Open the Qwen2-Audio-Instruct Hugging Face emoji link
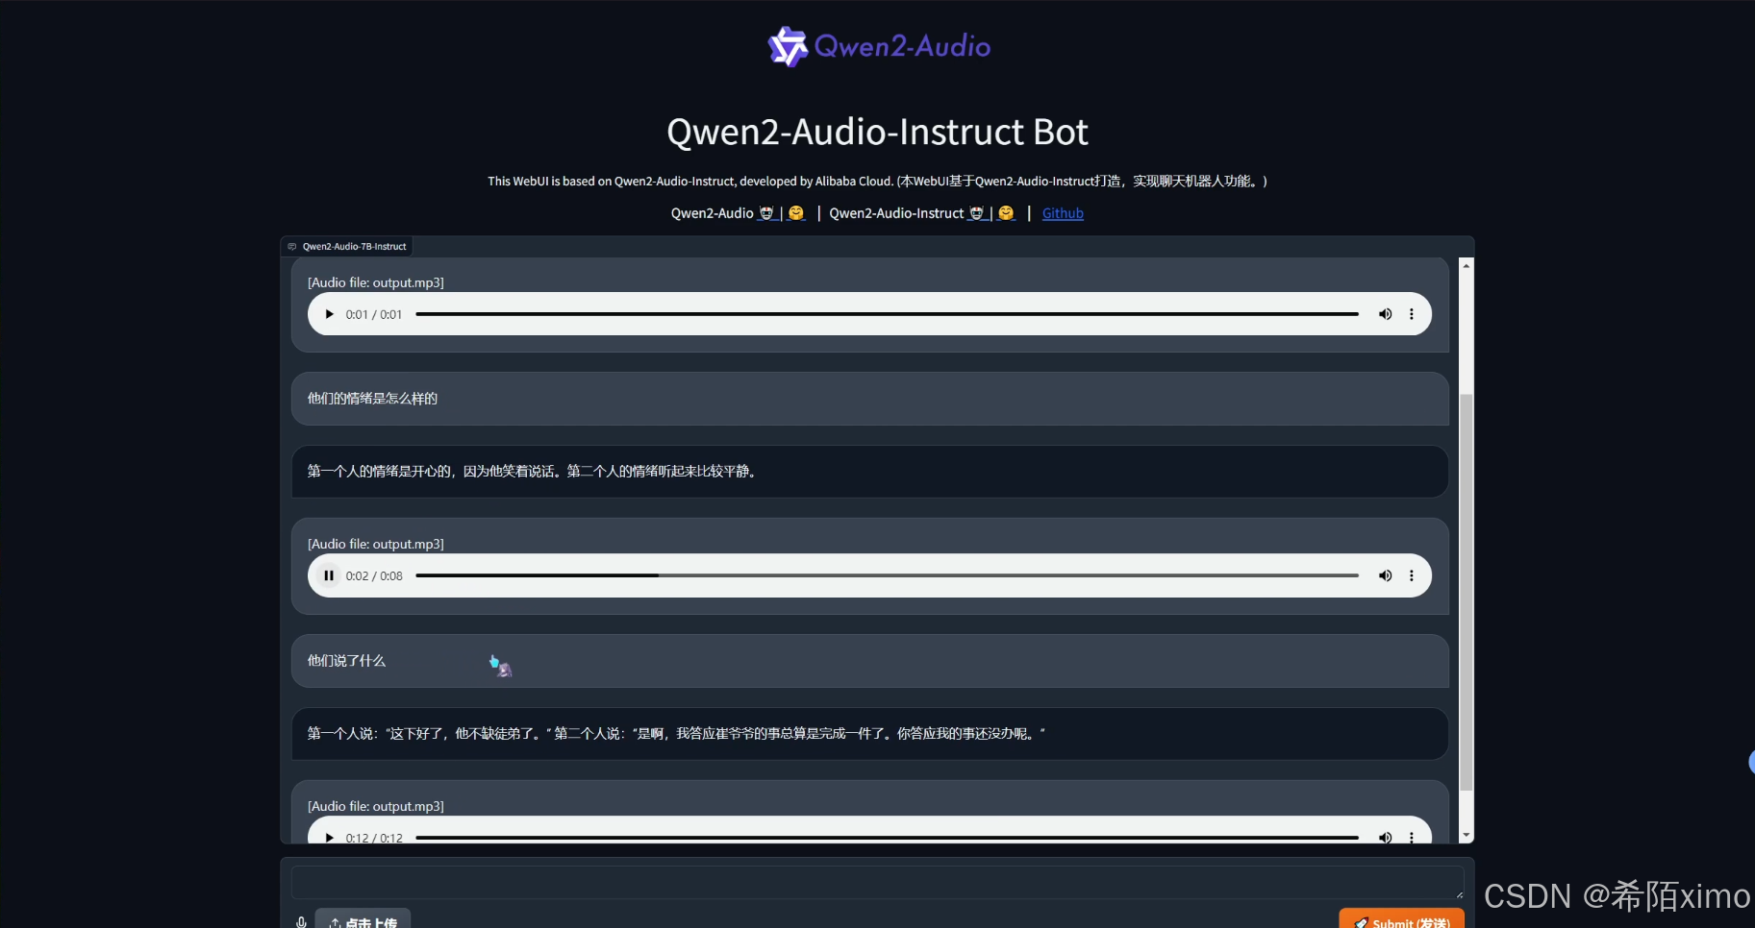The width and height of the screenshot is (1755, 928). click(x=1006, y=213)
